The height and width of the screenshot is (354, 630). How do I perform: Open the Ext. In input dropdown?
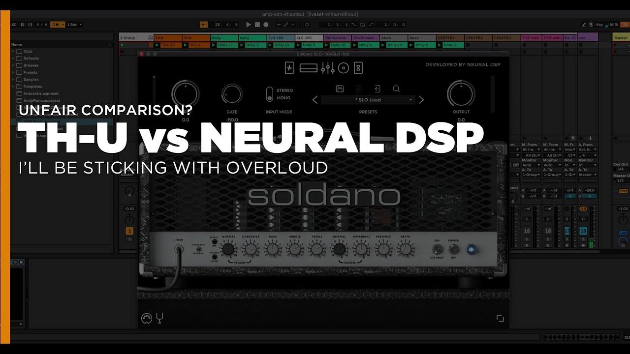[x=587, y=149]
